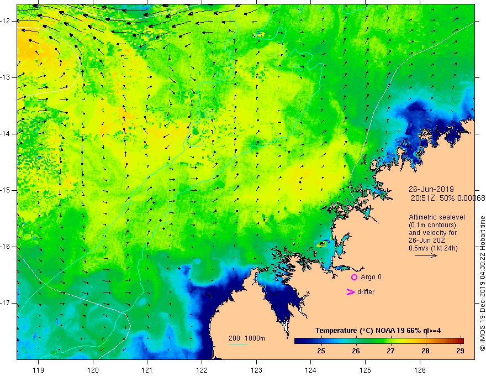Click the color bar value 26
This screenshot has width=486, height=376.
(356, 351)
